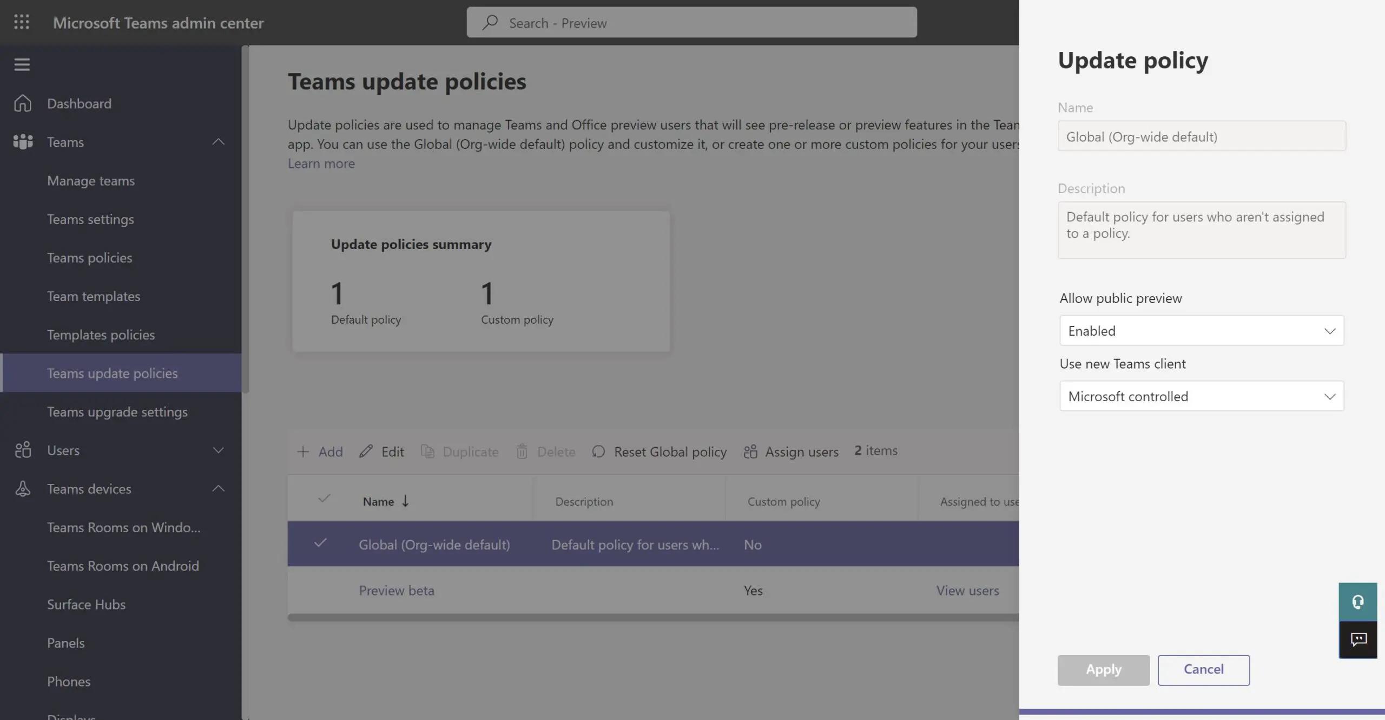Select Teams update policies nav item
Screen dimensions: 1385x720
[x=121, y=373]
